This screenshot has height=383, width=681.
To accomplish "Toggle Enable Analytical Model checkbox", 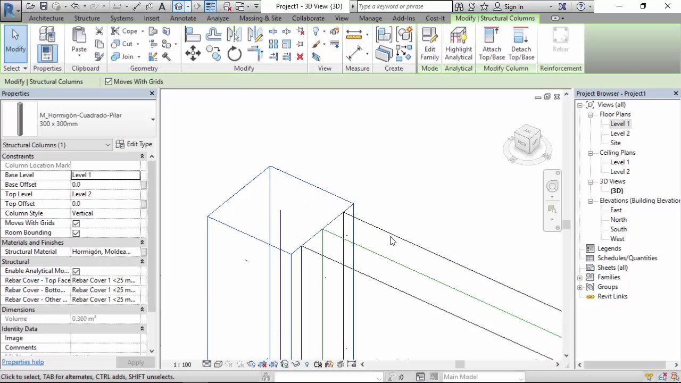I will click(76, 271).
